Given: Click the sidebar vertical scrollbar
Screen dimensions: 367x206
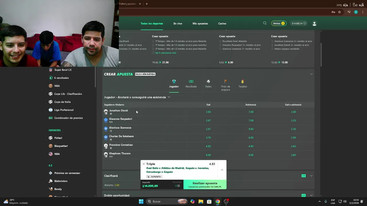Looking at the screenshot, I should point(95,77).
